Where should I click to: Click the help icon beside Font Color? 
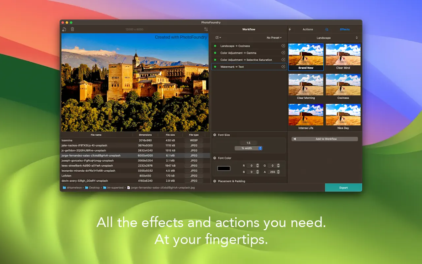tap(215, 158)
